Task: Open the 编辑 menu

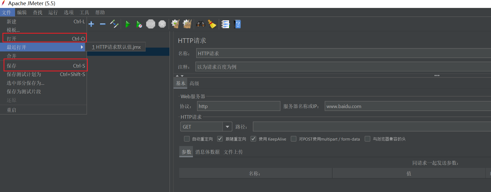Action: [22, 12]
